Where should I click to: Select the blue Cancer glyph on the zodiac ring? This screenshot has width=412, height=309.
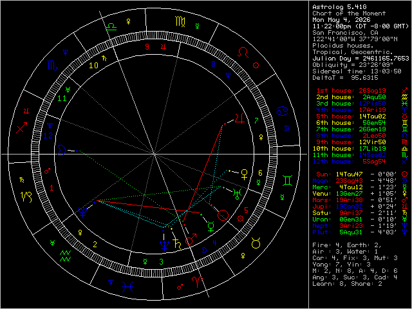tap(283, 111)
